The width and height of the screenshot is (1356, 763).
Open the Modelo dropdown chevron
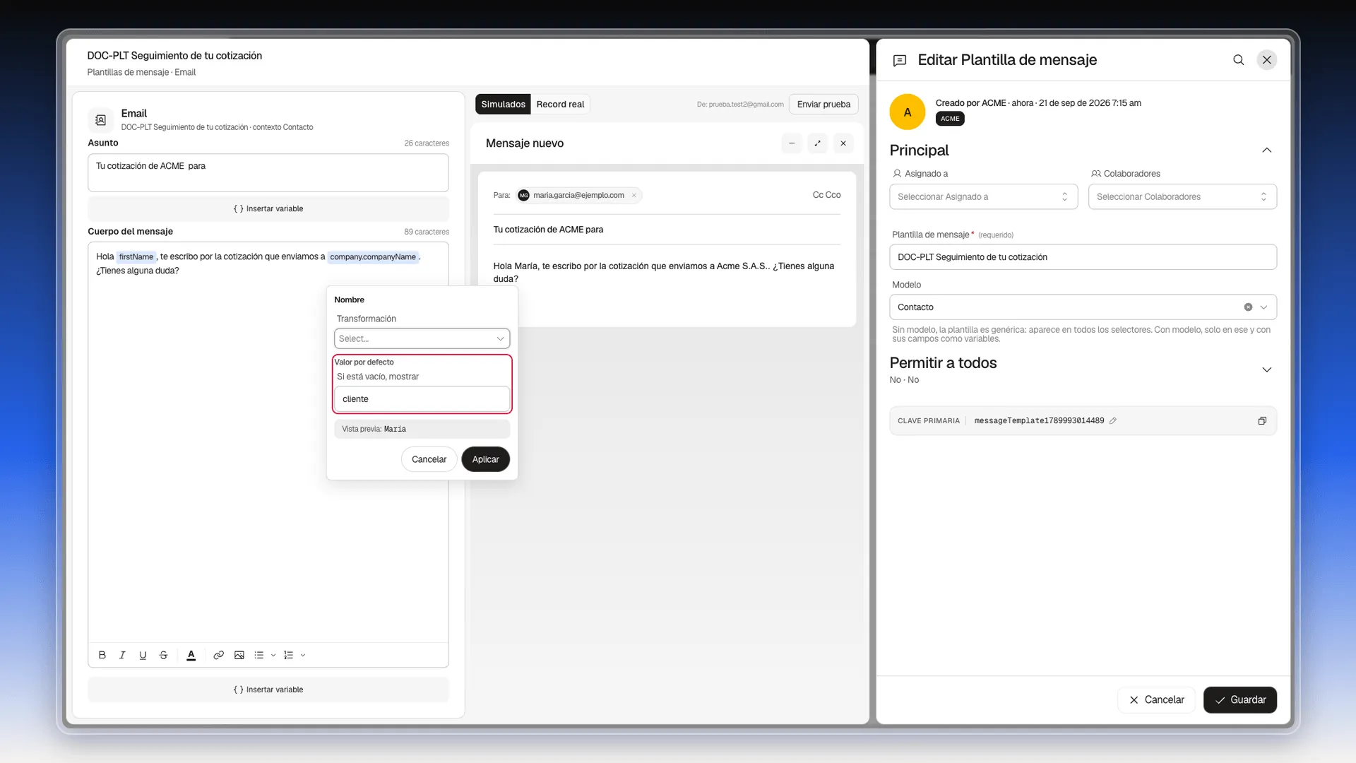click(1264, 307)
